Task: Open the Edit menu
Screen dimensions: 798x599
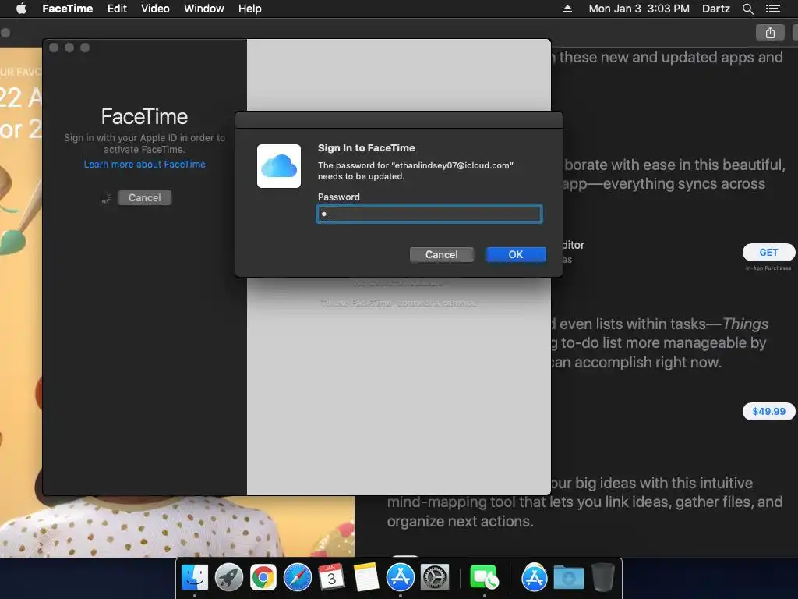Action: pyautogui.click(x=117, y=9)
